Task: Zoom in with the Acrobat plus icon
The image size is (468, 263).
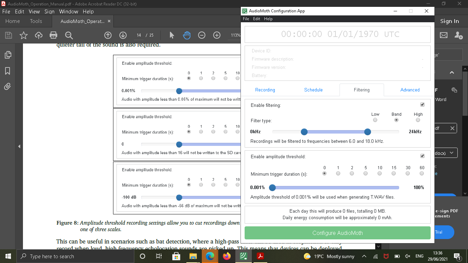Action: point(217,35)
